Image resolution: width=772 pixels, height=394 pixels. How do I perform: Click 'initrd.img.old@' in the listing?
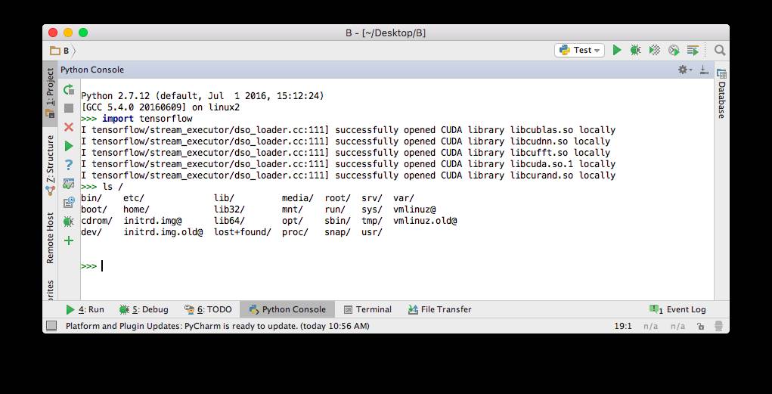pos(163,232)
